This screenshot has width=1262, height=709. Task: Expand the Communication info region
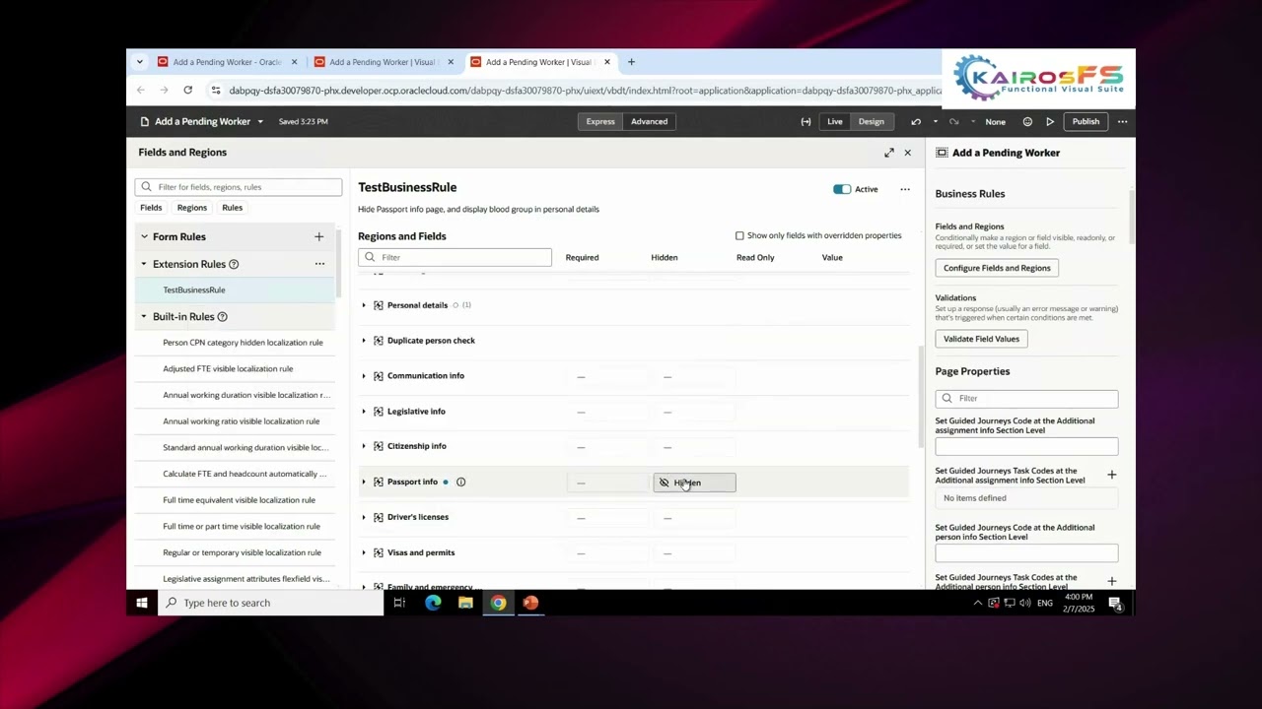(364, 376)
